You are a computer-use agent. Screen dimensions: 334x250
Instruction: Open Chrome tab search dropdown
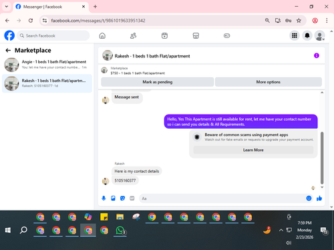(7, 7)
